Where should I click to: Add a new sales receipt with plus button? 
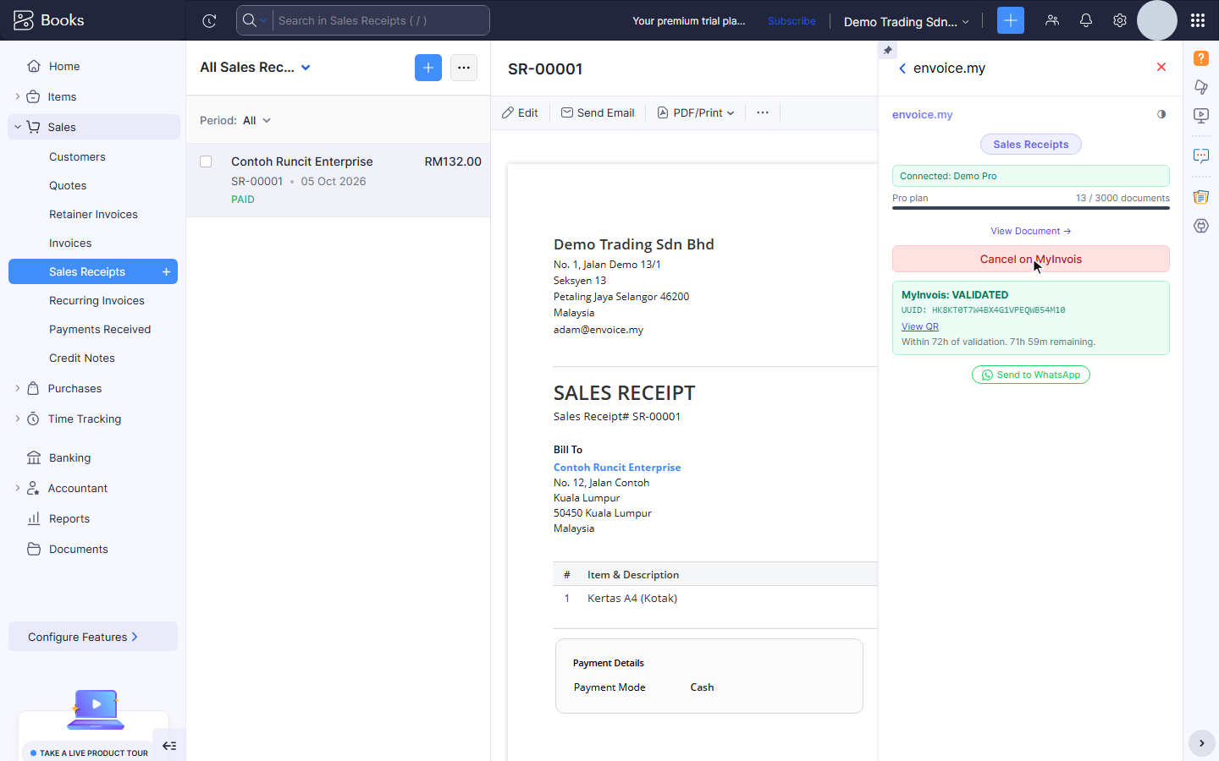(428, 68)
